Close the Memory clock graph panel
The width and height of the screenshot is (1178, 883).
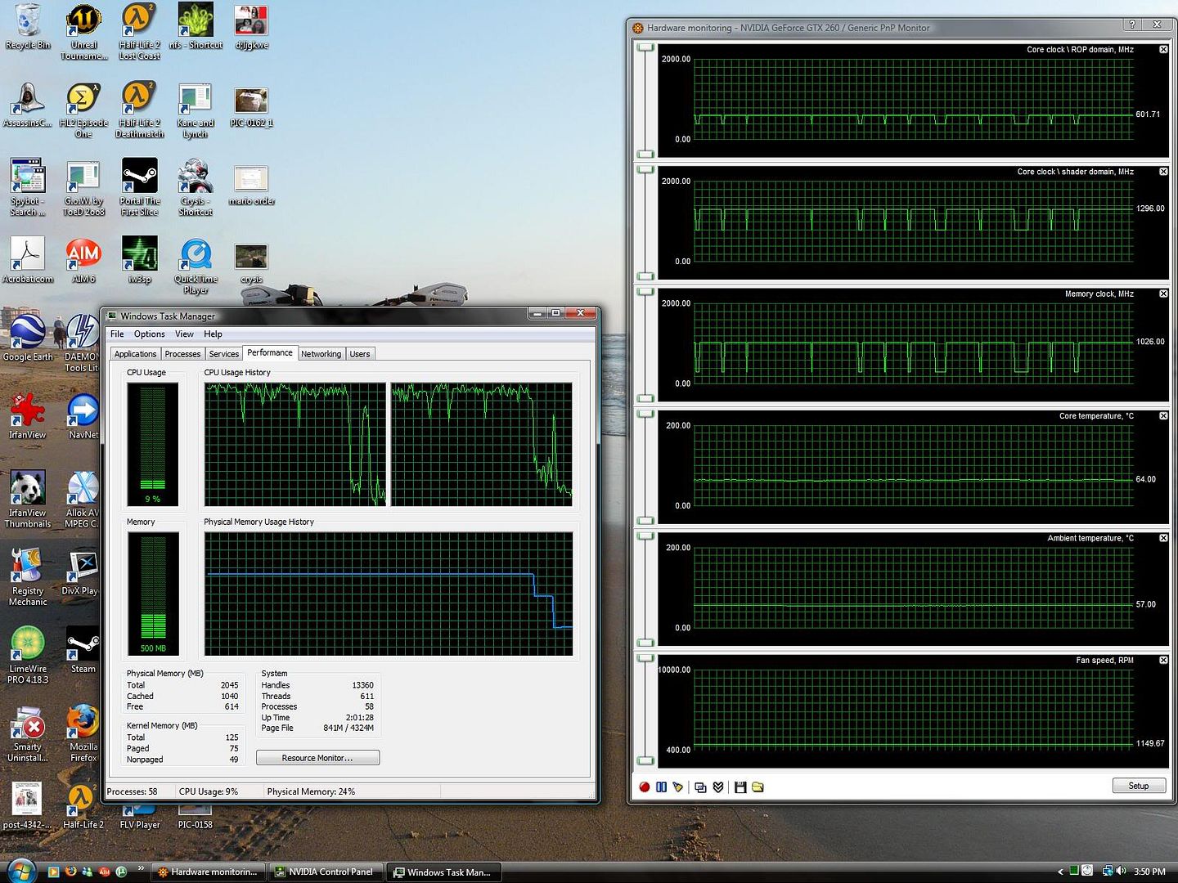[1163, 294]
